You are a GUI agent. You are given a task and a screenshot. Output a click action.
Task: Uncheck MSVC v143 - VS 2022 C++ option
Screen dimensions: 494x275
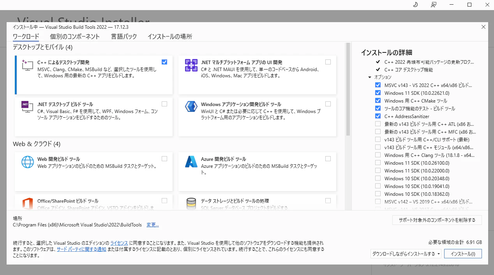(x=378, y=85)
